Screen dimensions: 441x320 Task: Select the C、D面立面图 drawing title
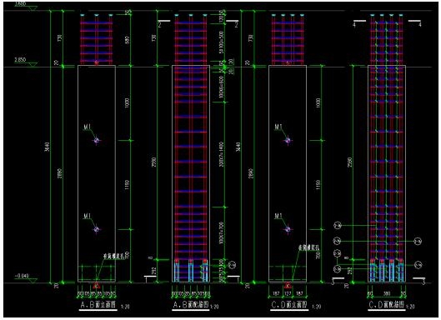[288, 305]
